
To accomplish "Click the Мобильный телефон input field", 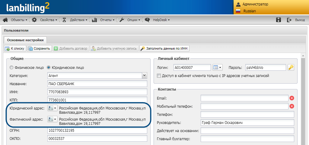I will [x=244, y=106].
